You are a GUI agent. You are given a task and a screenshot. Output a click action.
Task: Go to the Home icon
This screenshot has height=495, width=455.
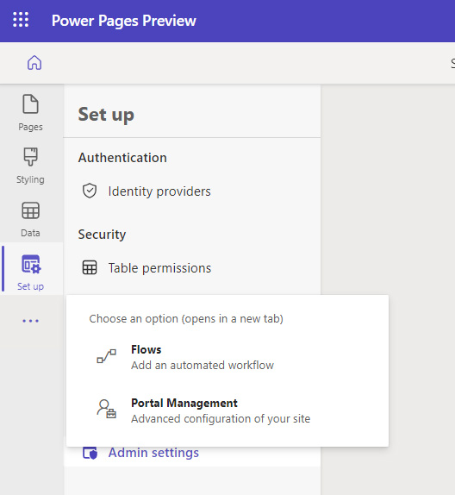click(34, 62)
